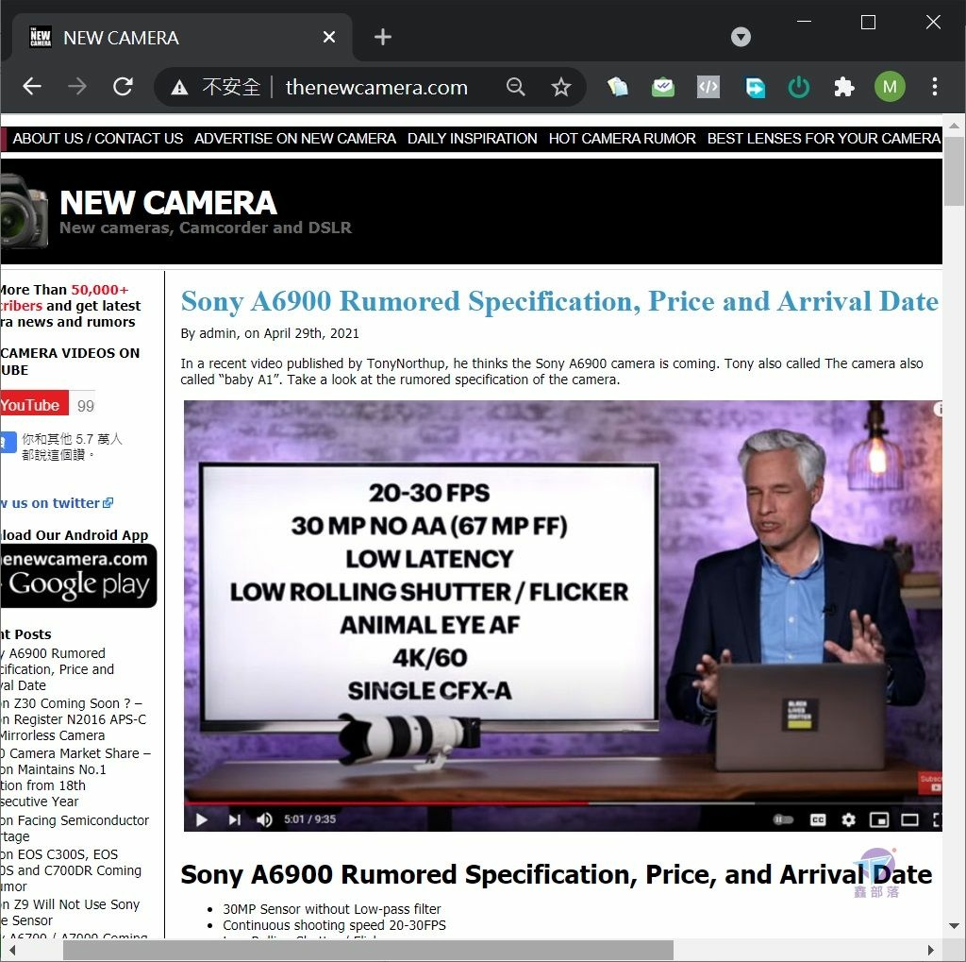Open the green checkmark extension
This screenshot has width=966, height=962.
click(x=663, y=87)
